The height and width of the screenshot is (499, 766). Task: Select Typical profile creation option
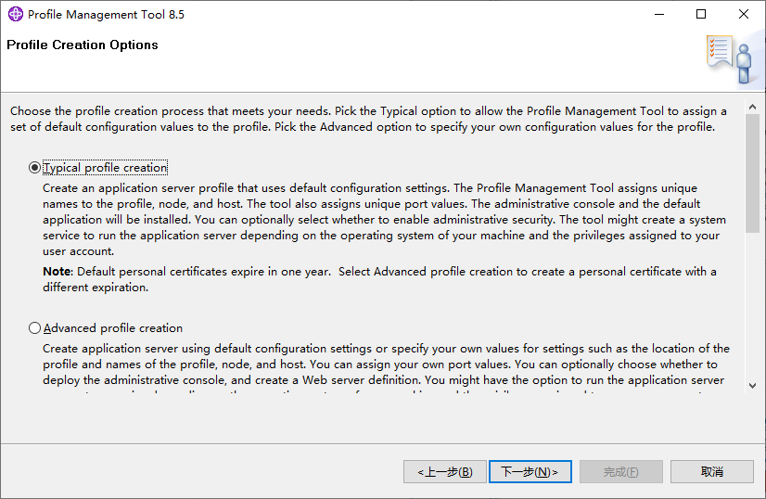pyautogui.click(x=35, y=168)
